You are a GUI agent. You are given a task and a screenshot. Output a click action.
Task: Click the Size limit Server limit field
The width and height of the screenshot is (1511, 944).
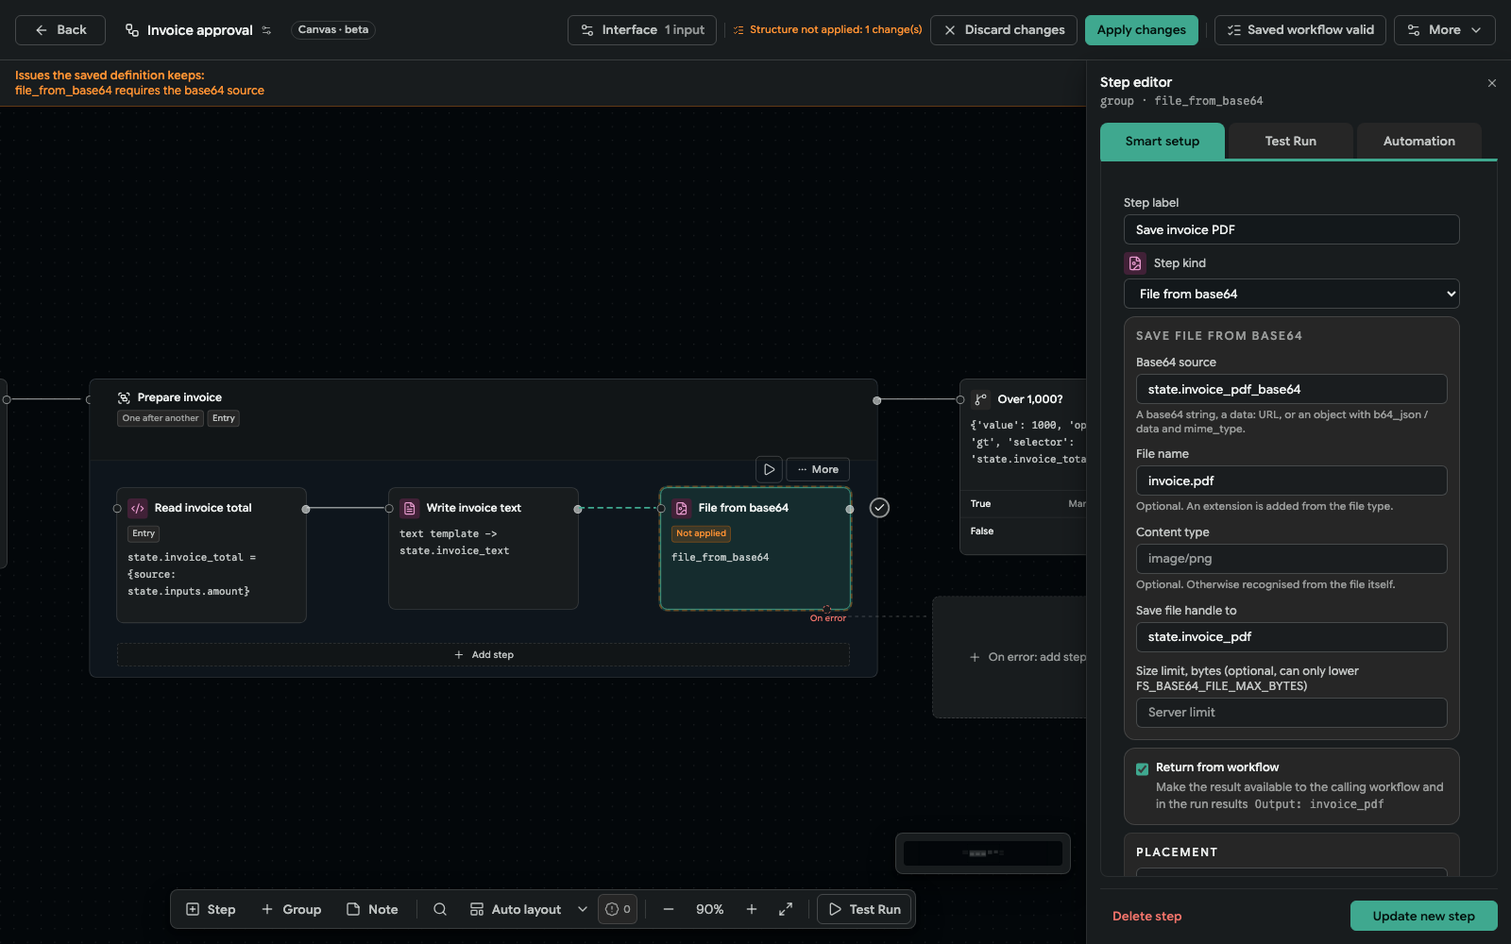[1292, 713]
